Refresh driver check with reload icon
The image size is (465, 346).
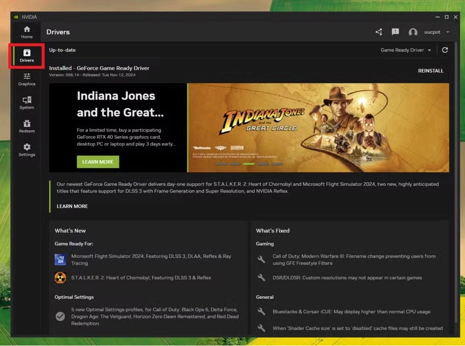445,50
